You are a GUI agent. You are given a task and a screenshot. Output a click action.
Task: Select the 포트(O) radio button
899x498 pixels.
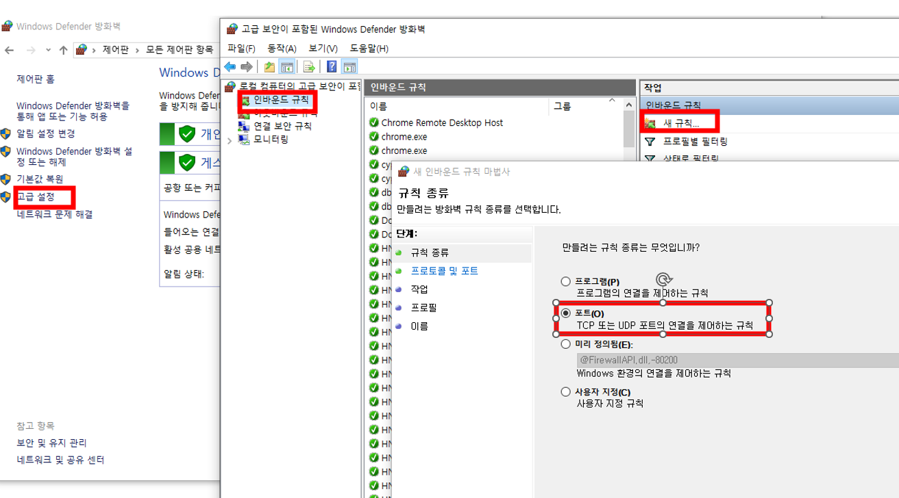(565, 313)
